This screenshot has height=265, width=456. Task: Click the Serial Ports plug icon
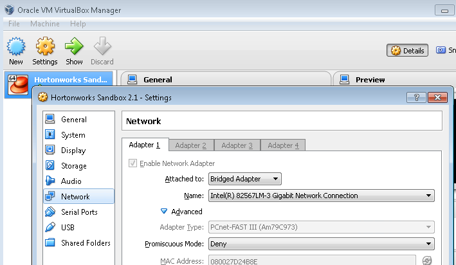50,212
